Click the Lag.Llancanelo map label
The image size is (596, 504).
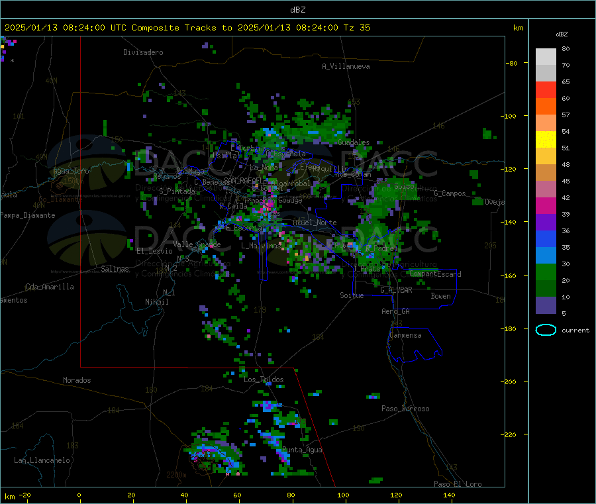pyautogui.click(x=42, y=460)
